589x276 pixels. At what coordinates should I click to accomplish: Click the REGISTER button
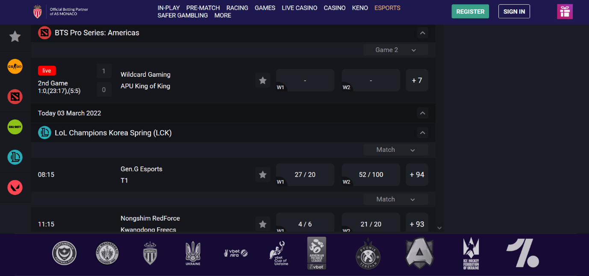coord(470,12)
